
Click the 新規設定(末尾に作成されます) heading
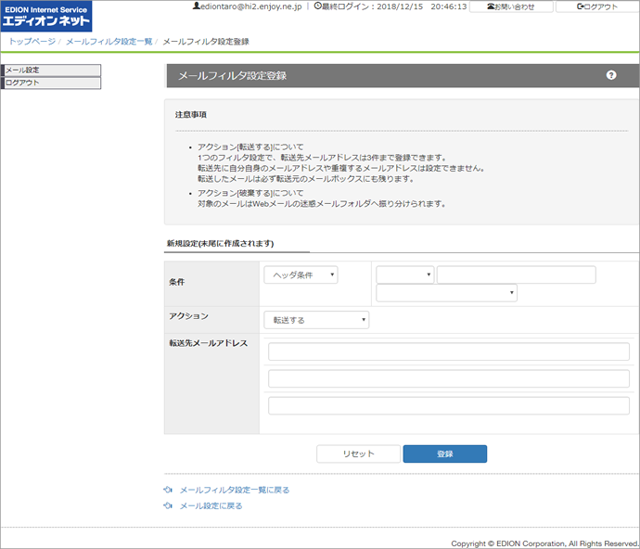(x=221, y=244)
